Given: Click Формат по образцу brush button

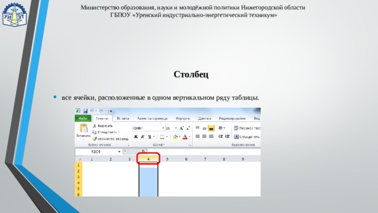Looking at the screenshot, I should click(110, 139).
